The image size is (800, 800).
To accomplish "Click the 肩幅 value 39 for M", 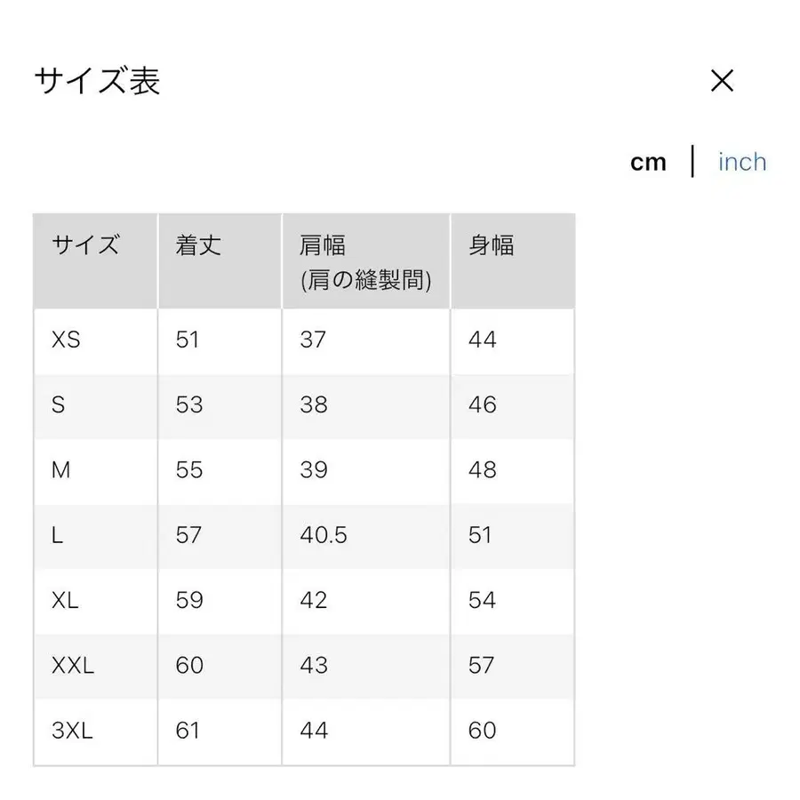I will click(312, 470).
